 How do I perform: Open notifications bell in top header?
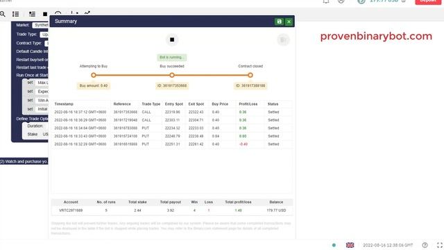click(x=326, y=1)
